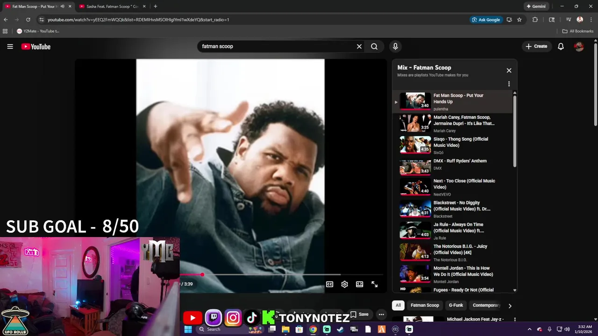Click the Create button
598x336 pixels.
[536, 46]
